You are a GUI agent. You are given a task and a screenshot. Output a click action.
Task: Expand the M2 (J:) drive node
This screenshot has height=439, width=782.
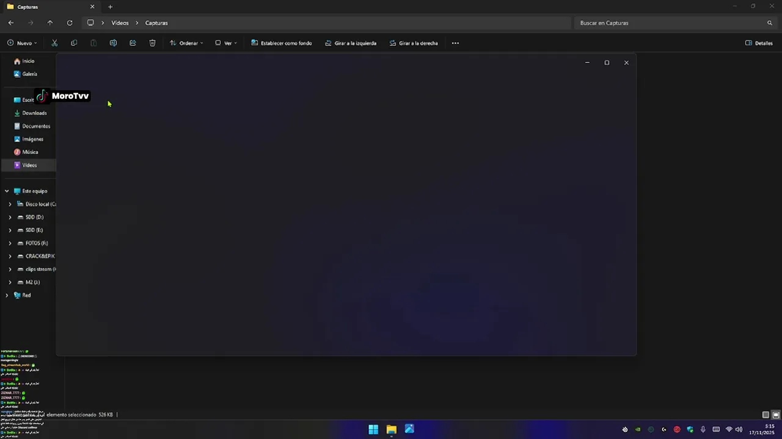pos(10,282)
